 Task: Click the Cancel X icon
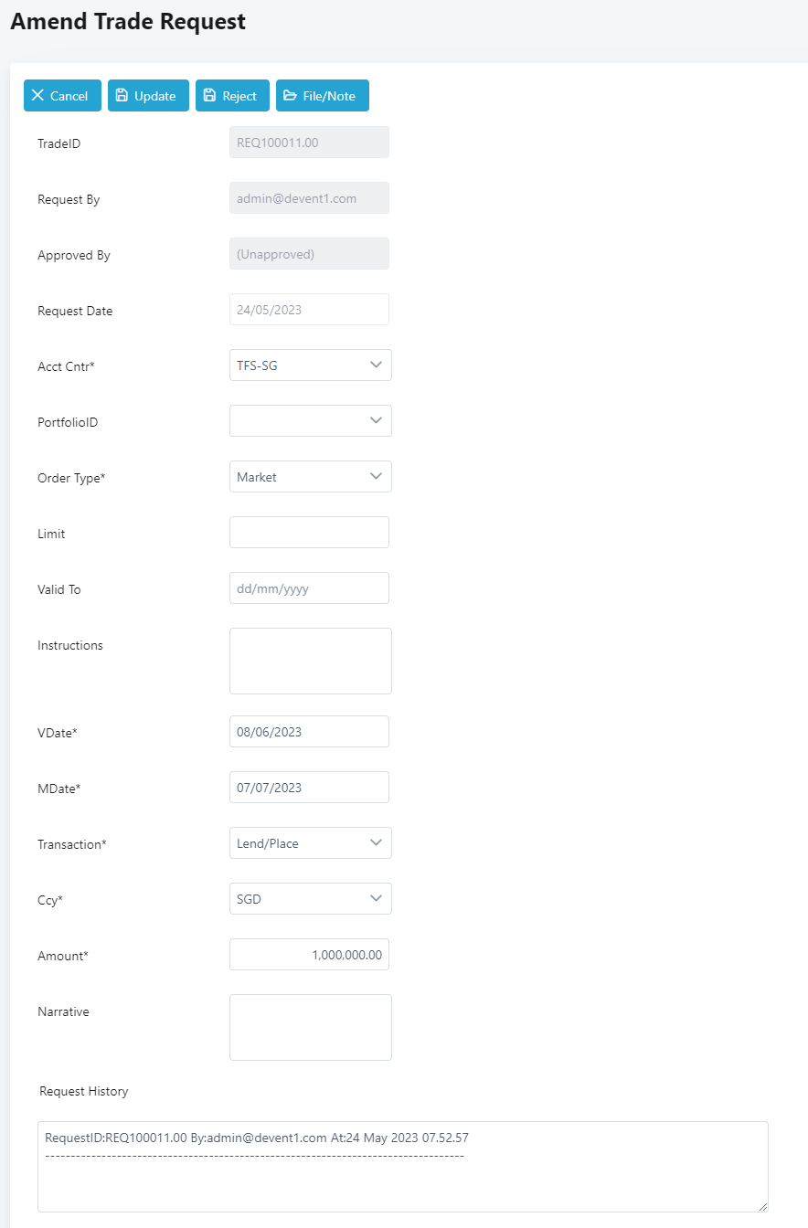[x=37, y=96]
